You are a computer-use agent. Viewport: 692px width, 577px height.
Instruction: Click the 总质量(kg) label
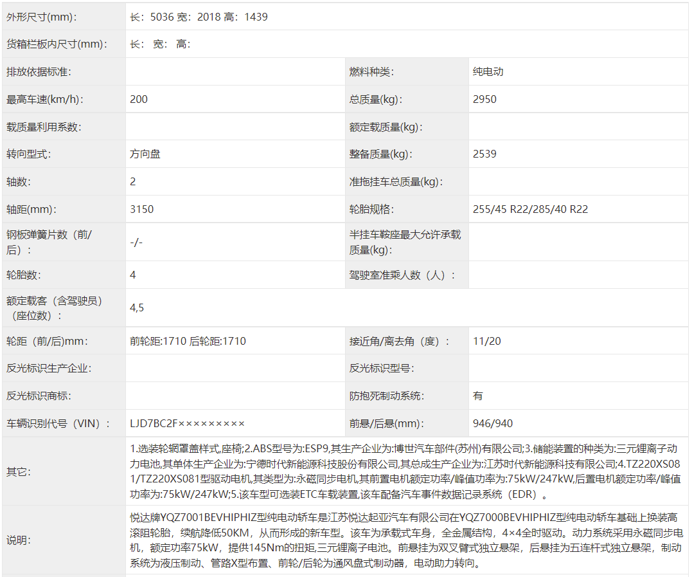pyautogui.click(x=376, y=100)
